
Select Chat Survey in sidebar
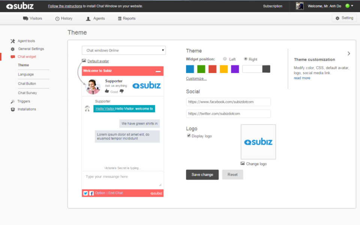pyautogui.click(x=27, y=93)
